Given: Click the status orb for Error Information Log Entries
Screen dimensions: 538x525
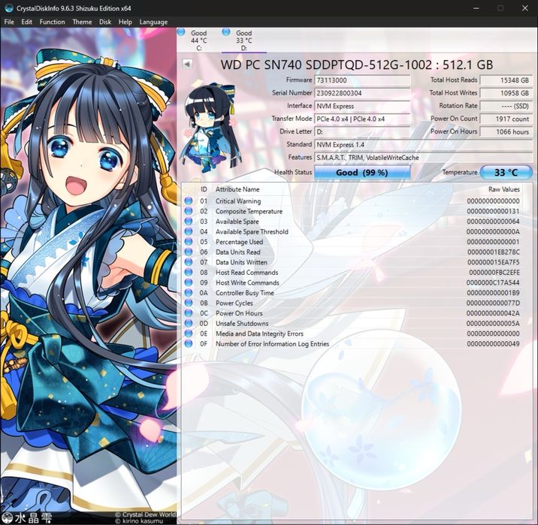Looking at the screenshot, I should tap(189, 343).
